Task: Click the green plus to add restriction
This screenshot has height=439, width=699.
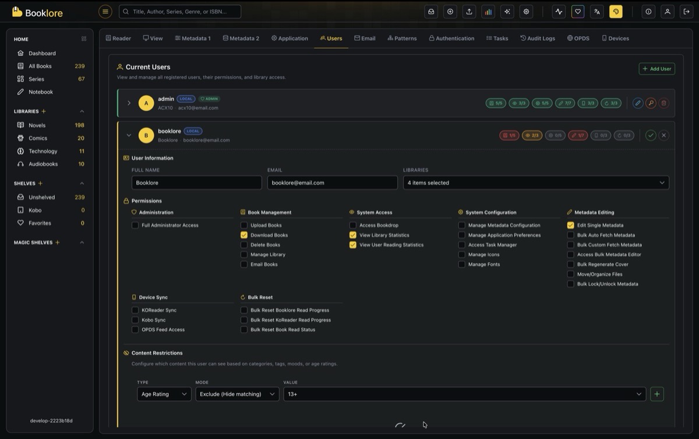Action: (657, 394)
